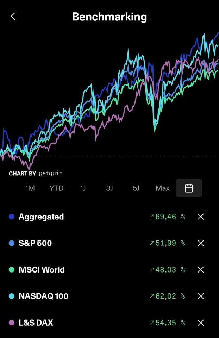This screenshot has width=219, height=338.
Task: Remove MSCI World from the comparison
Action: (201, 270)
